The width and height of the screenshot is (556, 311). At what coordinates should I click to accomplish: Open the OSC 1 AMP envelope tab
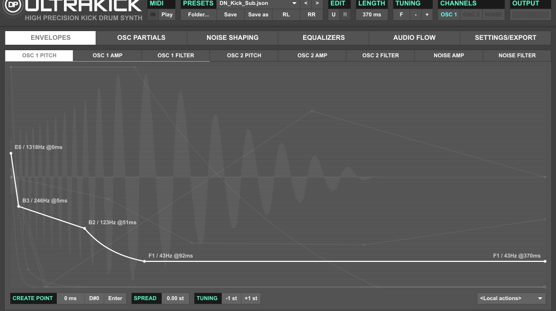tap(108, 56)
